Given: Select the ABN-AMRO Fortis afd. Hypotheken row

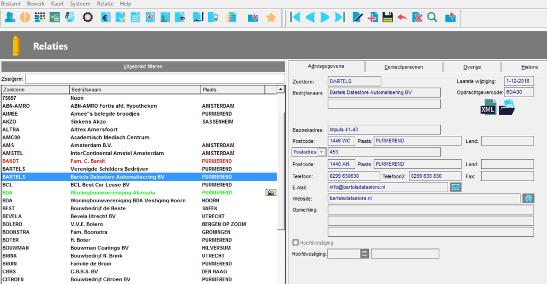Looking at the screenshot, I should [x=139, y=106].
